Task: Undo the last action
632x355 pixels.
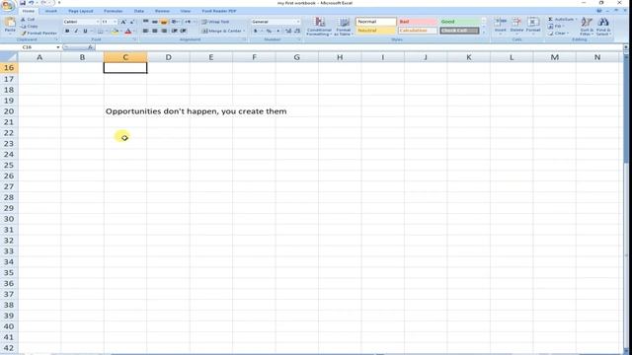Action: tap(31, 3)
